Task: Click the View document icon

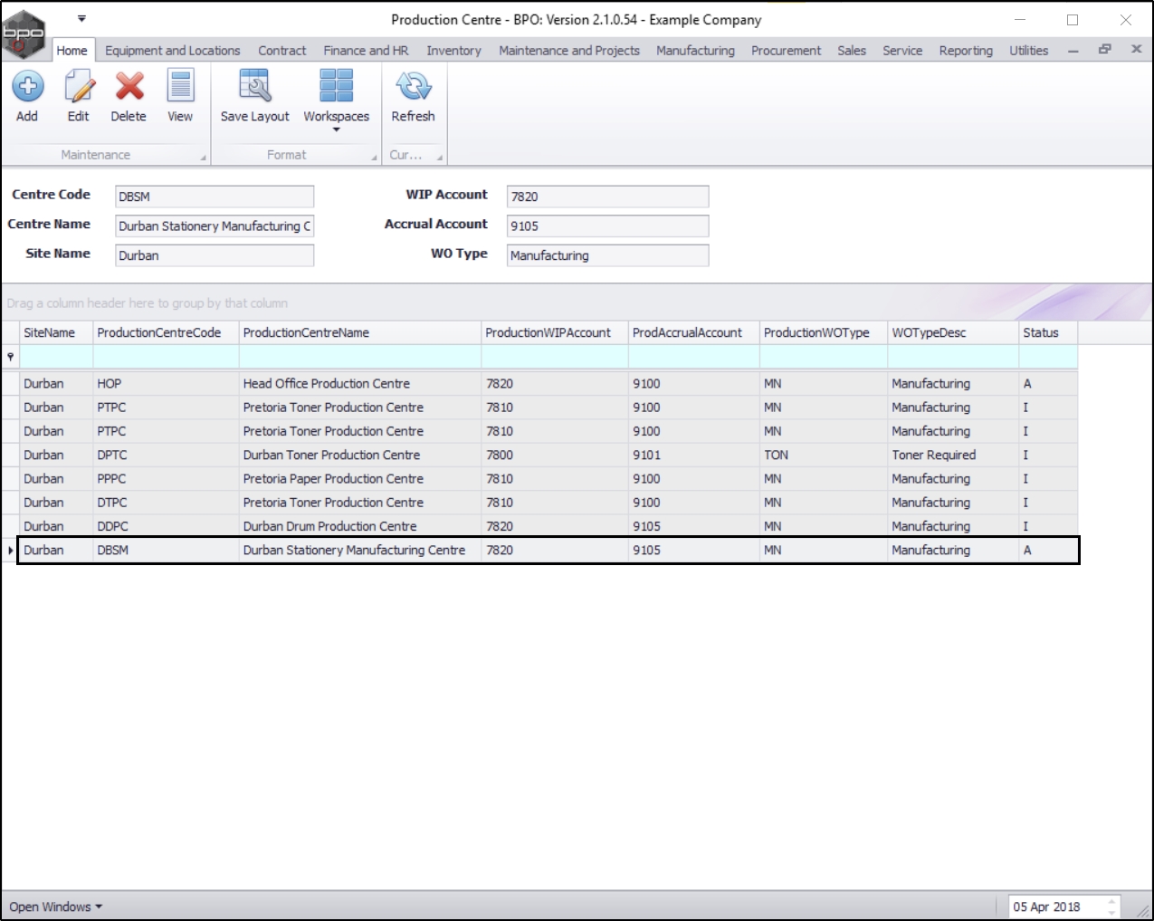Action: point(180,87)
